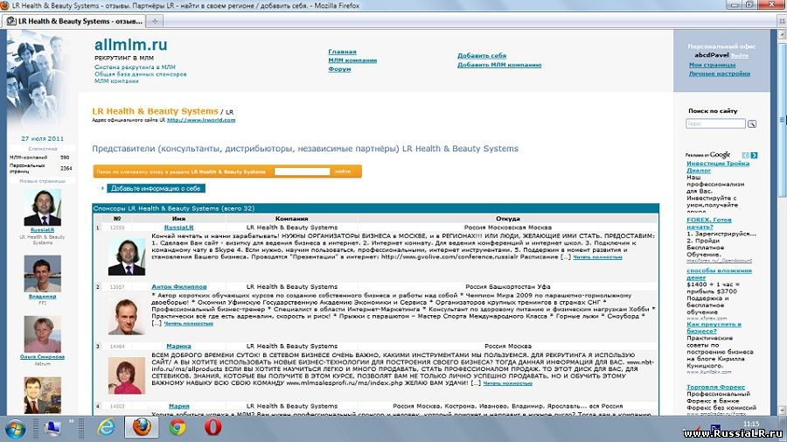This screenshot has height=442, width=787.
Task: Click the scrollbar up arrow
Action: pos(782,35)
